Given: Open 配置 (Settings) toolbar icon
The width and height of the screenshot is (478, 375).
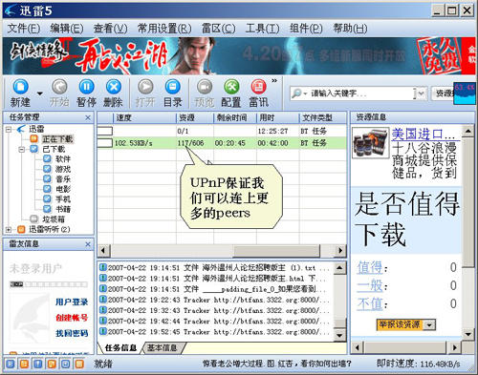Looking at the screenshot, I should coord(231,87).
